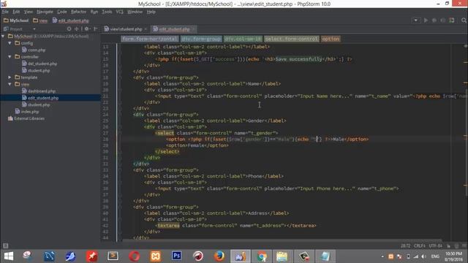Open CRLF line separator selector
Image resolution: width=468 pixels, height=263 pixels.
pos(419,245)
